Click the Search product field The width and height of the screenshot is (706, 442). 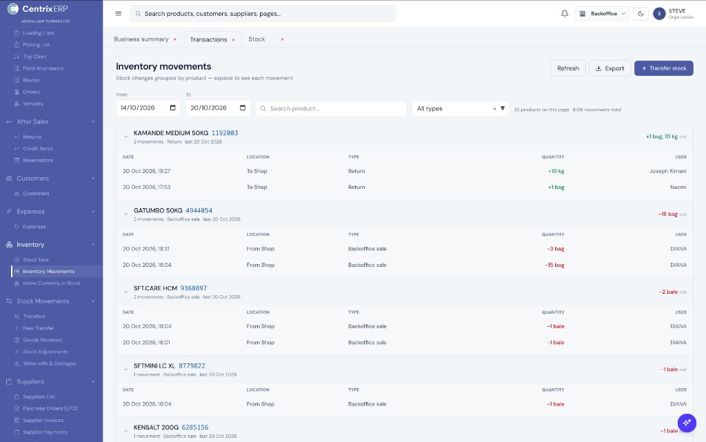click(x=332, y=108)
